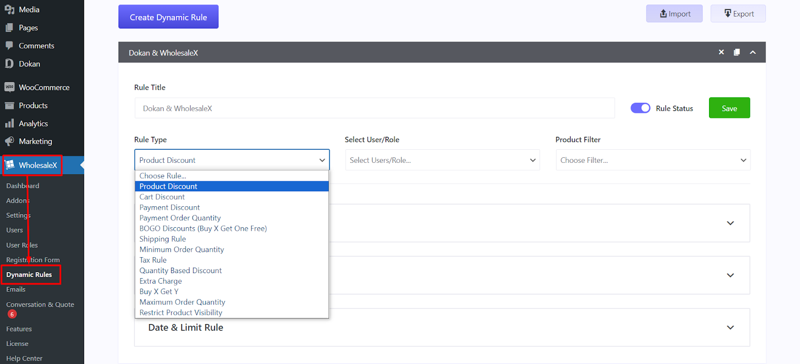800x364 pixels.
Task: Choose Minimum Order Quantity option
Action: click(232, 249)
